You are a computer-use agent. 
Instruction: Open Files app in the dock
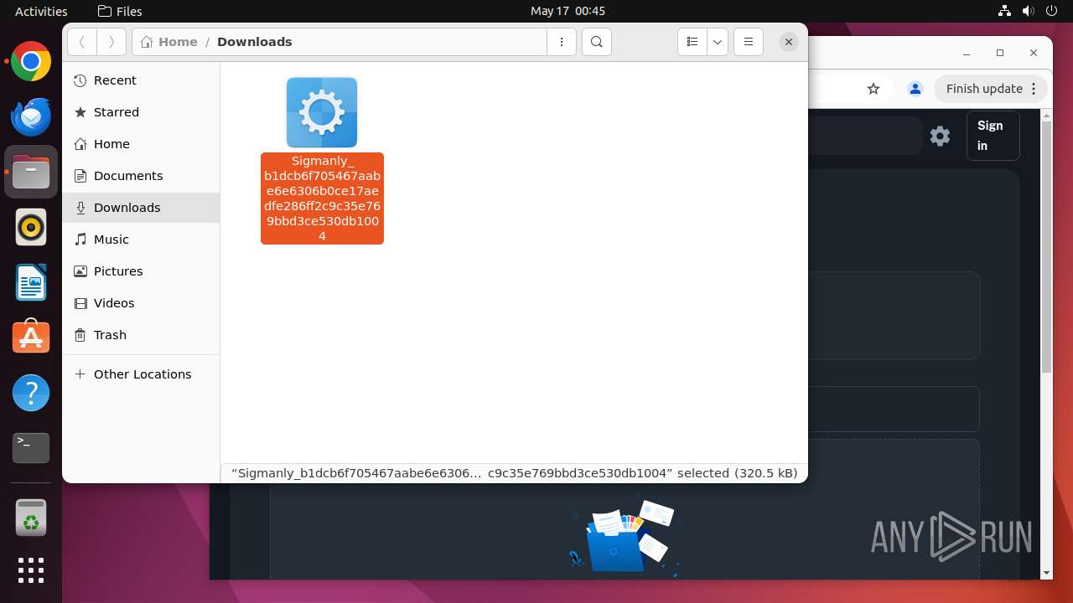tap(31, 173)
